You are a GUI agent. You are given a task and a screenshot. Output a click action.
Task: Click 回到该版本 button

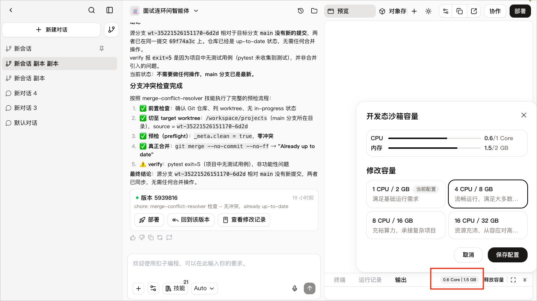[x=191, y=220]
